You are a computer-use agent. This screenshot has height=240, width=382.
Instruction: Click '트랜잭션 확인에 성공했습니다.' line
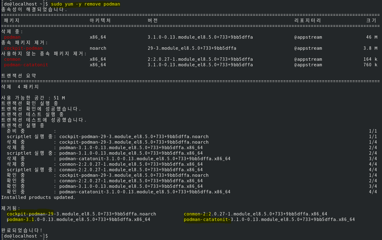click(41, 109)
